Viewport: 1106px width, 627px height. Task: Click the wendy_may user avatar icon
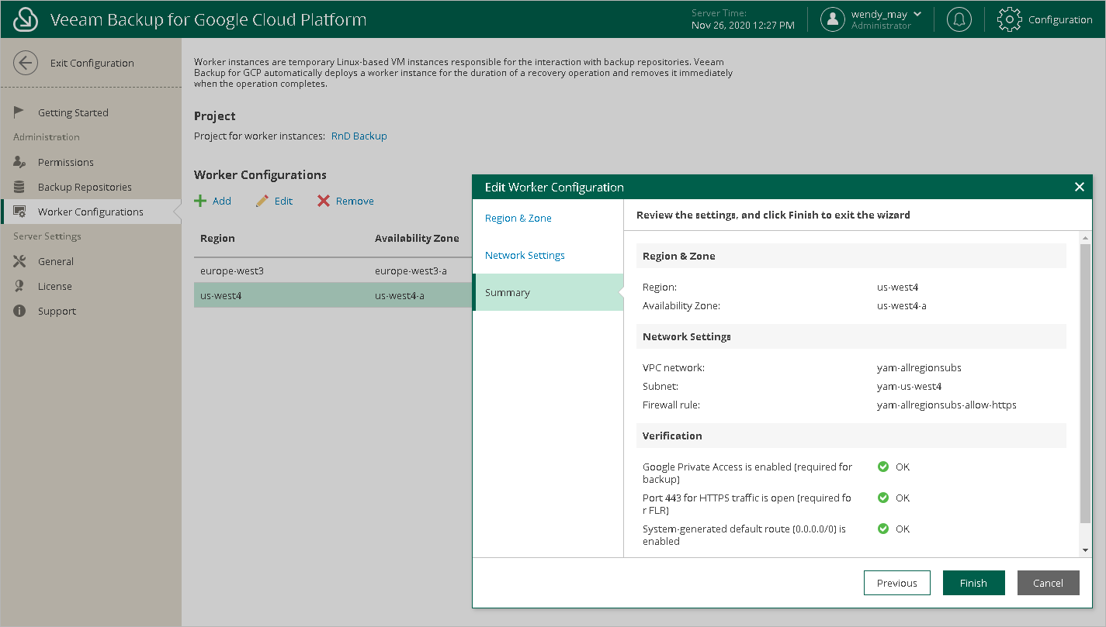click(x=833, y=19)
